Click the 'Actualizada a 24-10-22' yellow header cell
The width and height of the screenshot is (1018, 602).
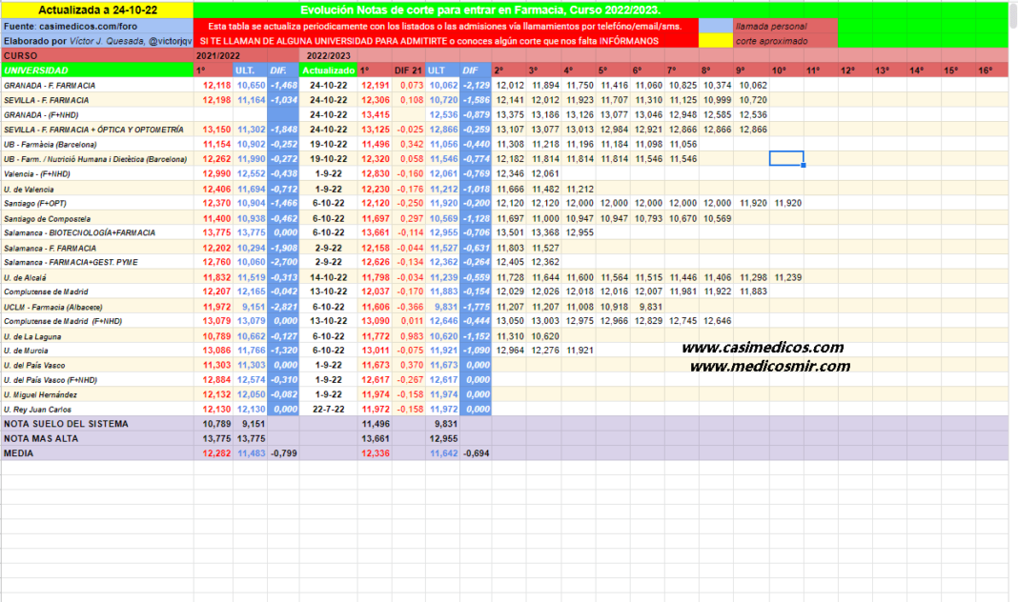click(97, 10)
